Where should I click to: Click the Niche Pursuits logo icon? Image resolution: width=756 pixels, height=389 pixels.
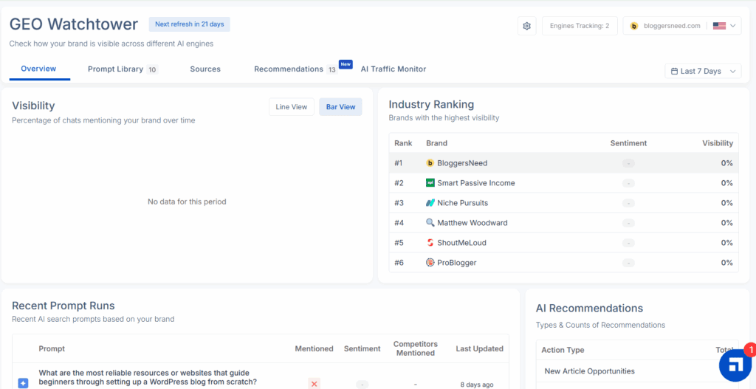(x=430, y=203)
